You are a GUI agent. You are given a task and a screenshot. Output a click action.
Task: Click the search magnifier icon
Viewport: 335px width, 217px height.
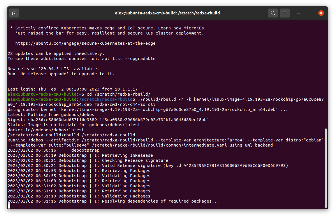click(273, 13)
